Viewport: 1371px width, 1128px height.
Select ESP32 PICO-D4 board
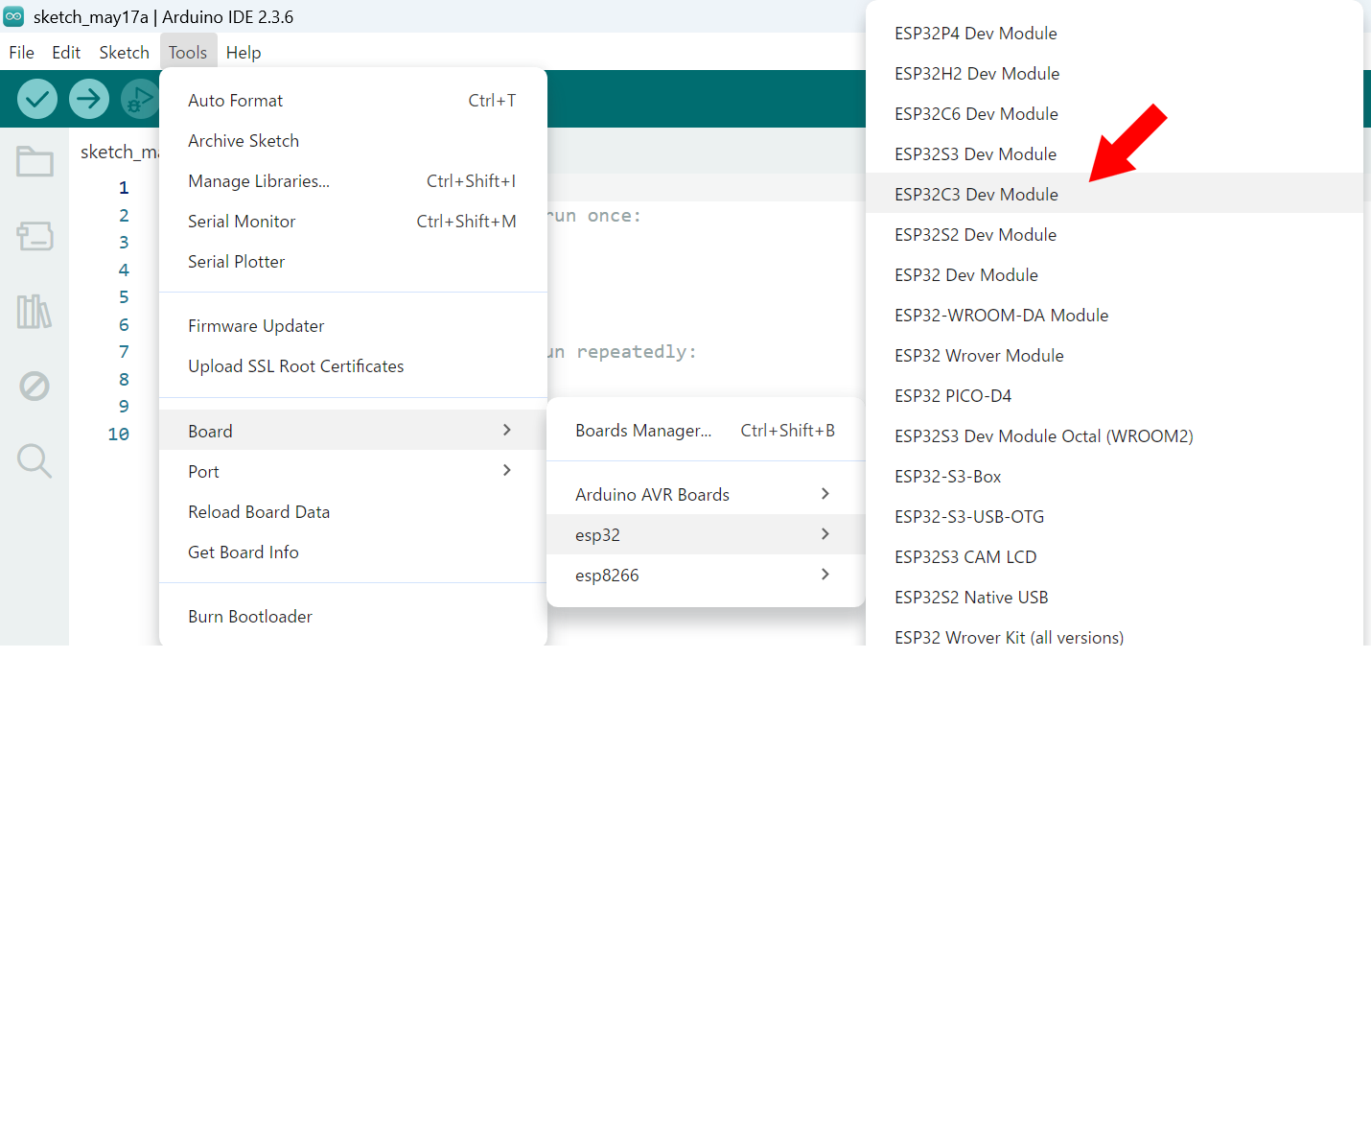click(1114, 396)
